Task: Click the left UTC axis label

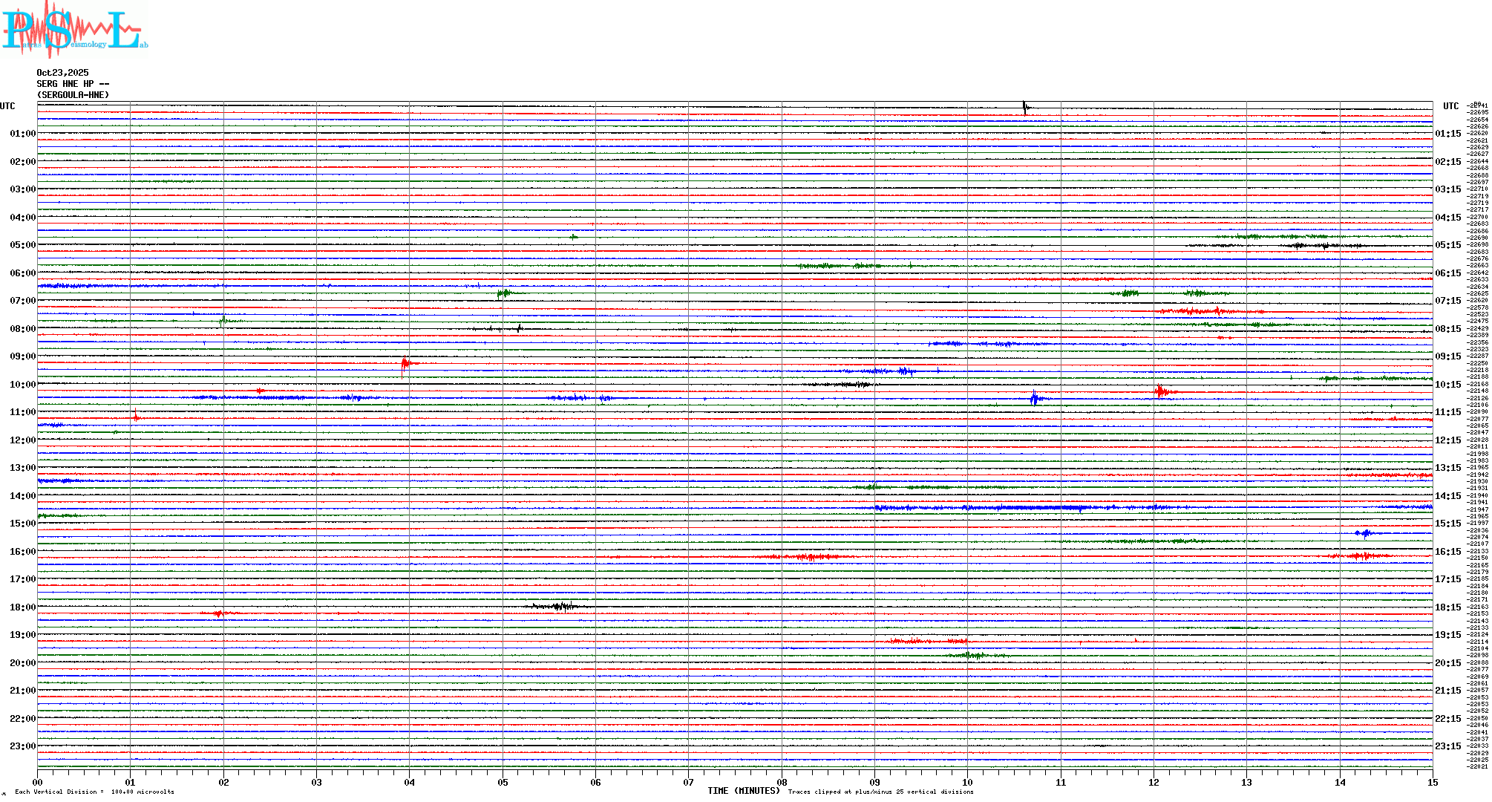Action: 7,106
